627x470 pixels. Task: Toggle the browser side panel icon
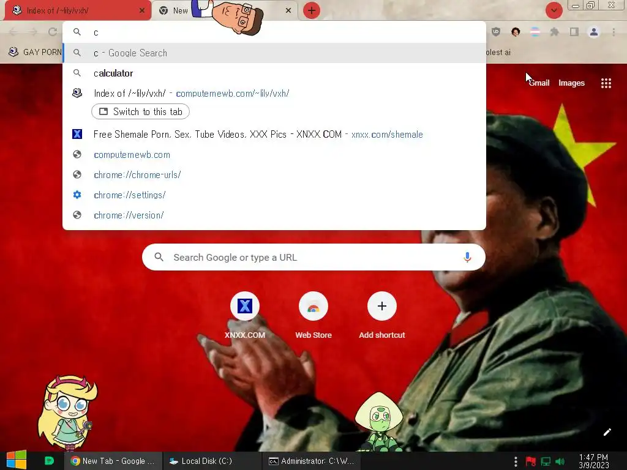[574, 32]
